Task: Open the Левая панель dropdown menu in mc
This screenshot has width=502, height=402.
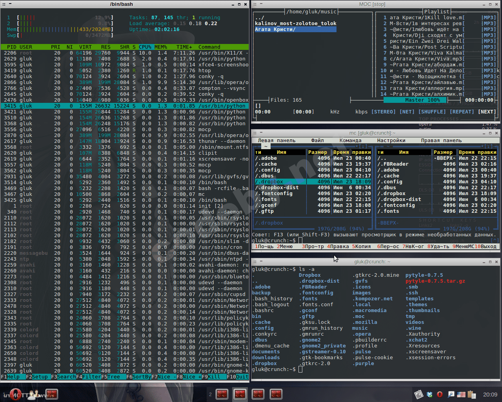Action: click(276, 141)
